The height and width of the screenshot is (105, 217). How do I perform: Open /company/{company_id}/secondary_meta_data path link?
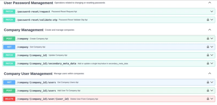[x=47, y=64]
